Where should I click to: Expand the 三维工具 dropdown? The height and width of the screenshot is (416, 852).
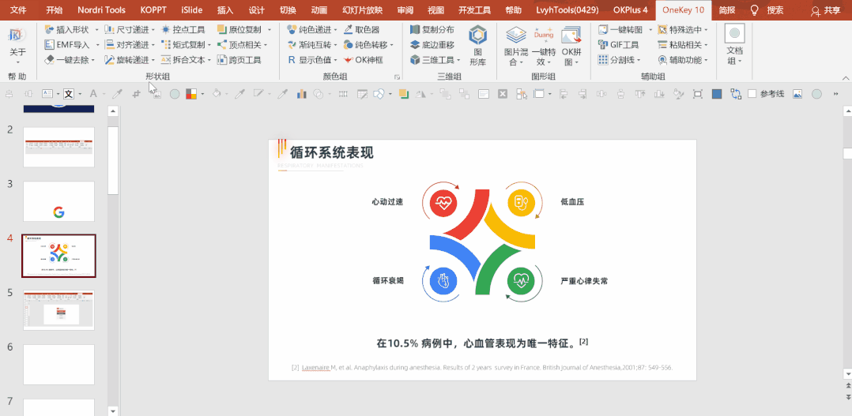[x=458, y=60]
